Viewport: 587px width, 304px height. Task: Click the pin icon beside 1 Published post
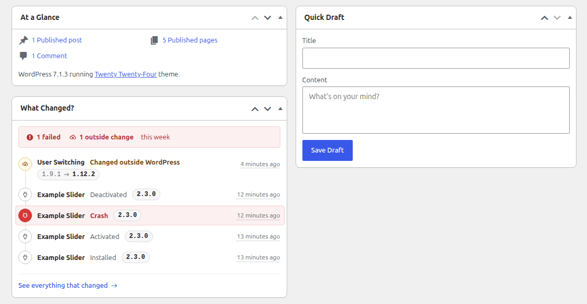[x=24, y=40]
